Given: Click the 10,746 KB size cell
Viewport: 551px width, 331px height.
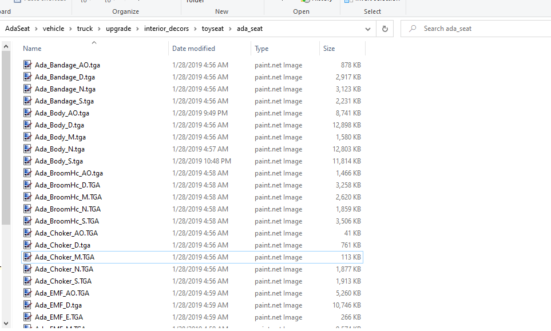Looking at the screenshot, I should point(347,305).
